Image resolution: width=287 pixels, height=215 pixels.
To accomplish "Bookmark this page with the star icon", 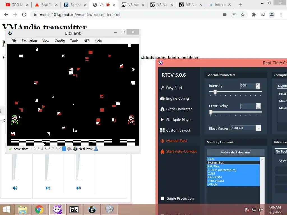I will (x=243, y=15).
